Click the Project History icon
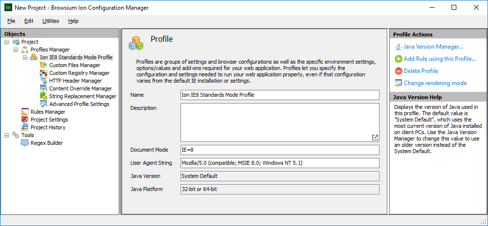This screenshot has width=488, height=226. pyautogui.click(x=25, y=127)
